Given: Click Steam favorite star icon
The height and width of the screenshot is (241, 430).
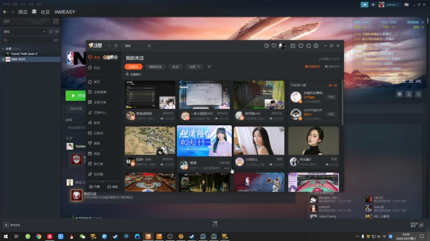Looking at the screenshot, I should [x=418, y=94].
